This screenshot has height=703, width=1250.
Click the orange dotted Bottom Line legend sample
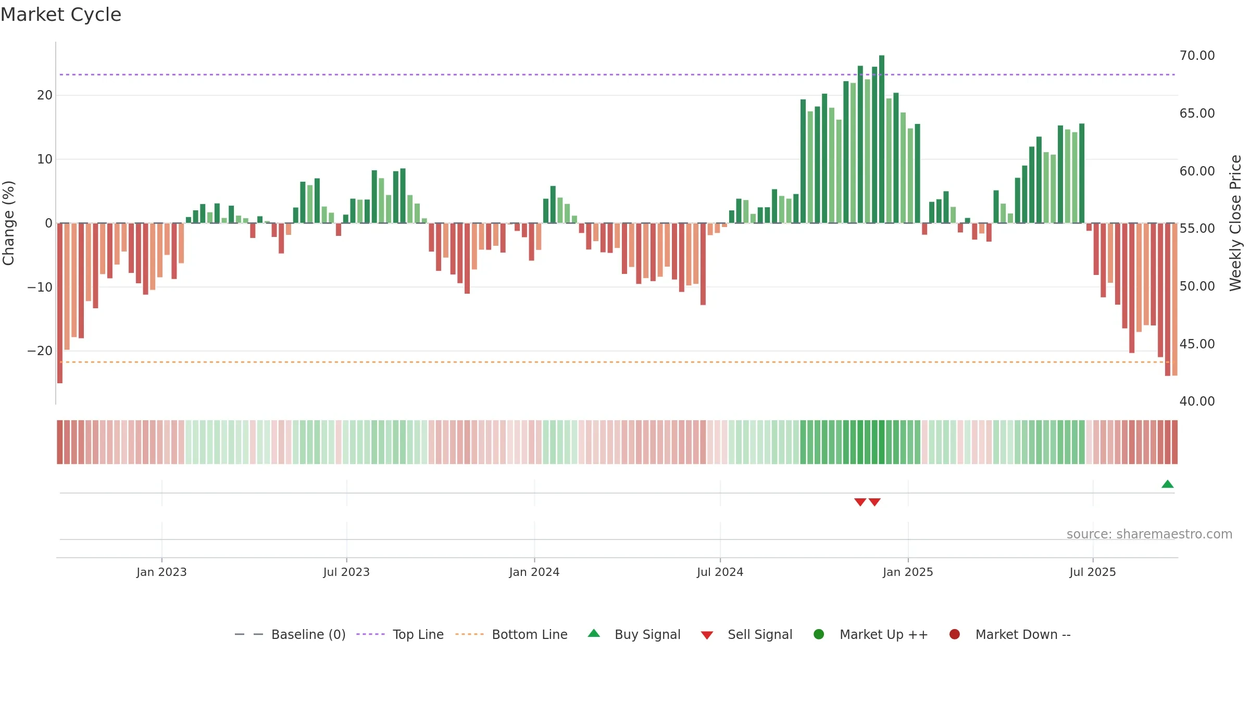click(469, 634)
